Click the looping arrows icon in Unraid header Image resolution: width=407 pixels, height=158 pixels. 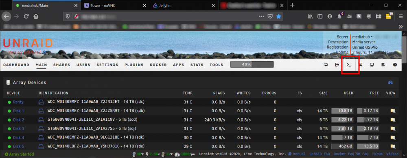pos(326,65)
